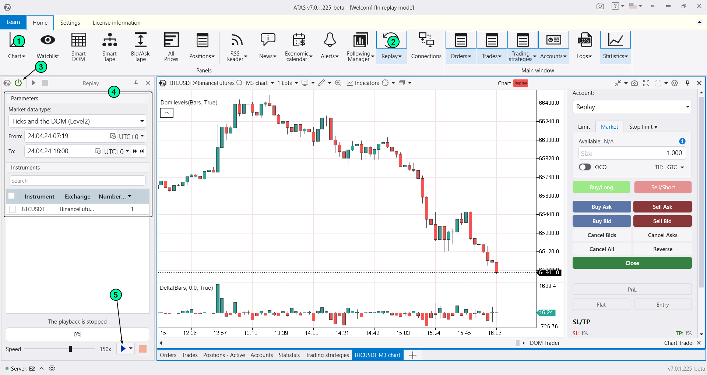The height and width of the screenshot is (375, 707).
Task: Click the Buy Ask button
Action: (x=601, y=207)
